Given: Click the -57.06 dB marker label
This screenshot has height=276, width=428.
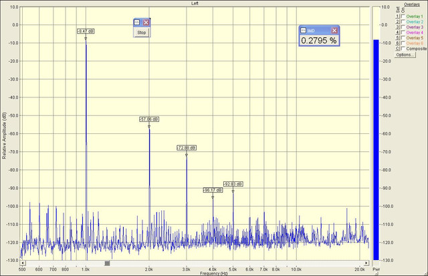Looking at the screenshot, I should 149,119.
